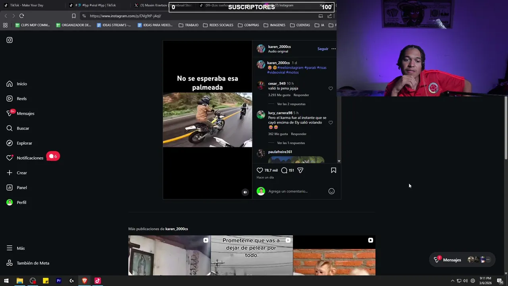Click the #motos hashtag
This screenshot has height=286, width=508.
pyautogui.click(x=292, y=72)
